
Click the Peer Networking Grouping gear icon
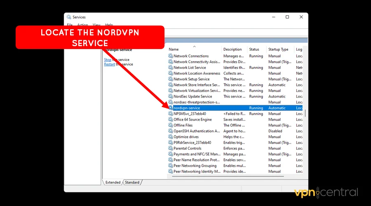pos(170,166)
